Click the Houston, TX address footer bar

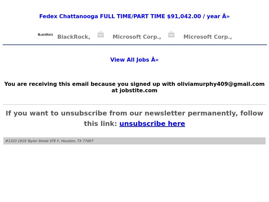(134, 141)
